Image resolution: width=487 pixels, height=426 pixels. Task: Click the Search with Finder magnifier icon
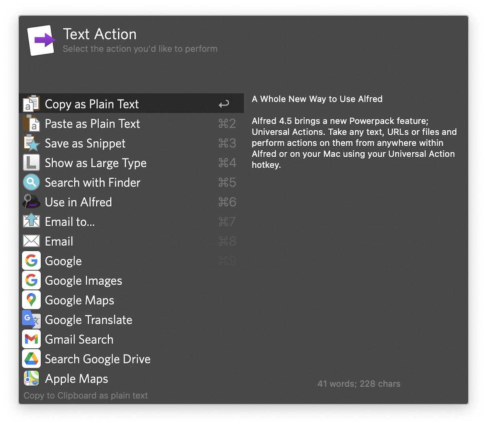(31, 182)
